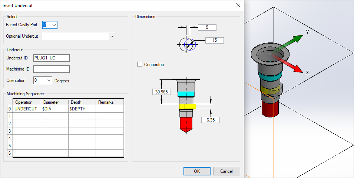This screenshot has height=178, width=354.
Task: Click the $DIA diameter cell
Action: click(x=54, y=109)
